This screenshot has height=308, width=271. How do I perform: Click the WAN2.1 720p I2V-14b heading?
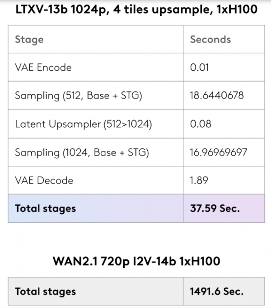click(x=136, y=262)
